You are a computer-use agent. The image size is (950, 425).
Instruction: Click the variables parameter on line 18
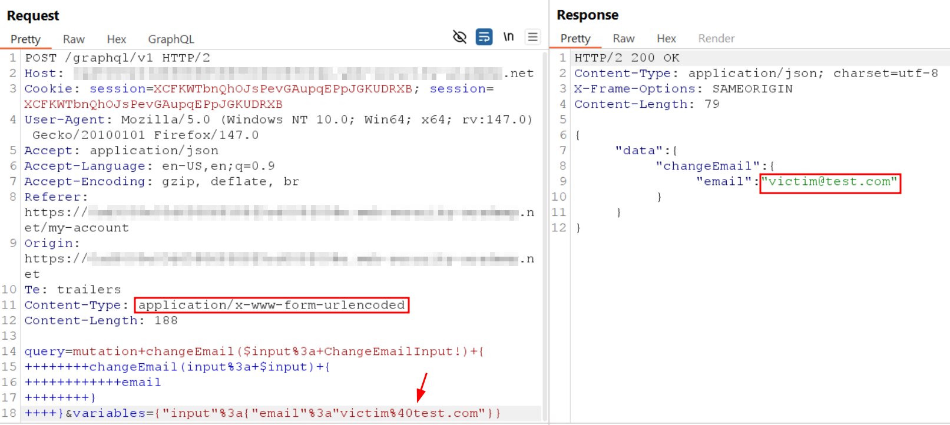109,413
